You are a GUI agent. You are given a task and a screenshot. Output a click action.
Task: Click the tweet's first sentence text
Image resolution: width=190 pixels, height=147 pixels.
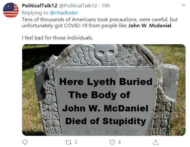pyautogui.click(x=100, y=22)
